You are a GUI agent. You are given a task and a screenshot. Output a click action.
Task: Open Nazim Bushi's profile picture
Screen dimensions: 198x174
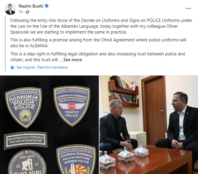point(10,9)
